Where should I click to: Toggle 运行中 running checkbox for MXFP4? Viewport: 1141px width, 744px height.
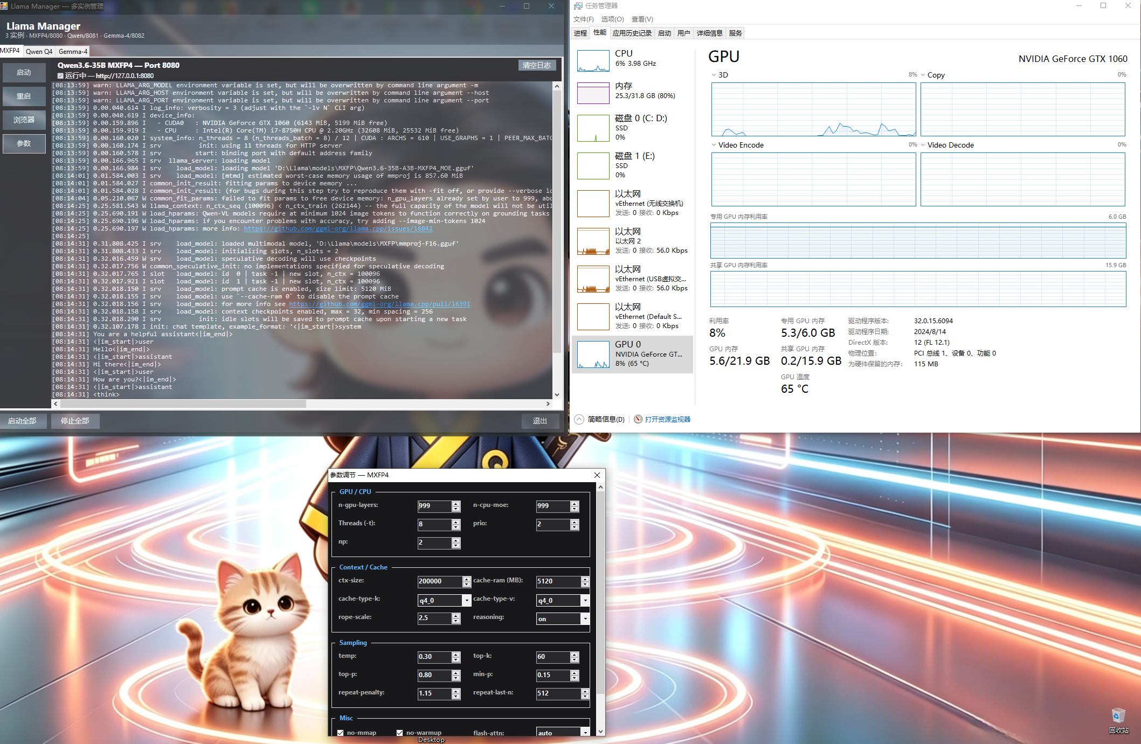coord(60,76)
